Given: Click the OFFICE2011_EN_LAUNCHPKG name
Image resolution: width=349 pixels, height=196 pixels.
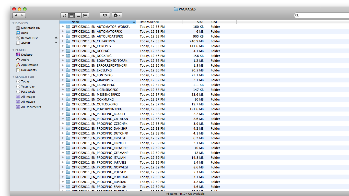Looking at the screenshot, I should [x=94, y=85].
